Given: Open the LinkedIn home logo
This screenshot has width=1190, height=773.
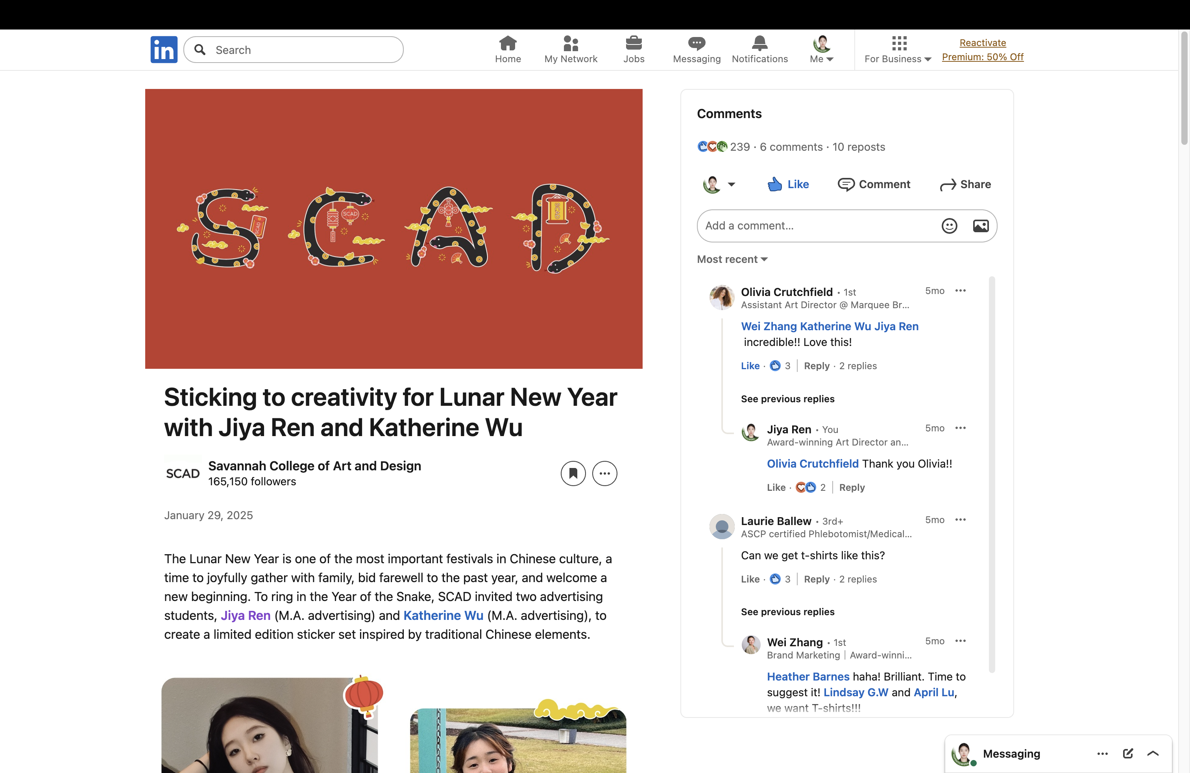Looking at the screenshot, I should point(163,50).
